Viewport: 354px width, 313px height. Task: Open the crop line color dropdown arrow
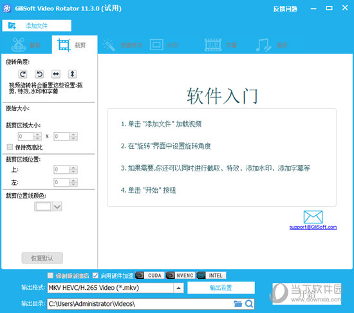(x=57, y=206)
